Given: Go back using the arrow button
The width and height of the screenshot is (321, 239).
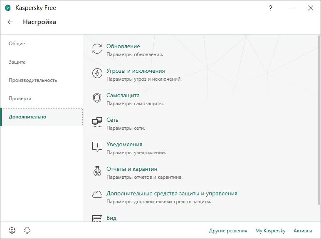Looking at the screenshot, I should point(11,22).
